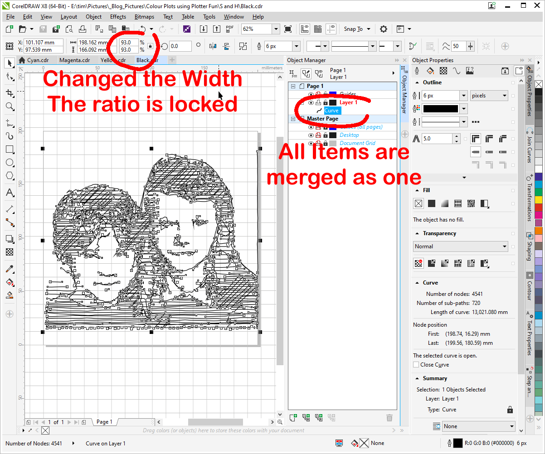Image resolution: width=545 pixels, height=454 pixels.
Task: Hide the Guides layer visibility
Action: coord(311,94)
